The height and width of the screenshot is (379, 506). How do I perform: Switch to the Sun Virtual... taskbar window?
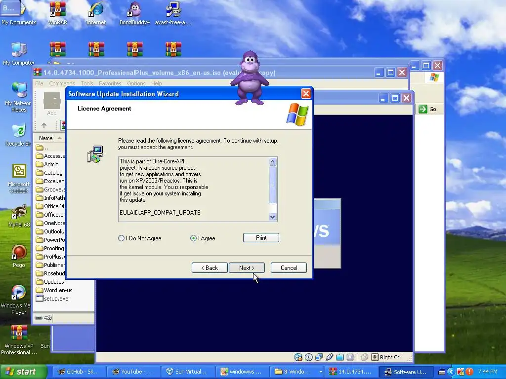click(187, 372)
